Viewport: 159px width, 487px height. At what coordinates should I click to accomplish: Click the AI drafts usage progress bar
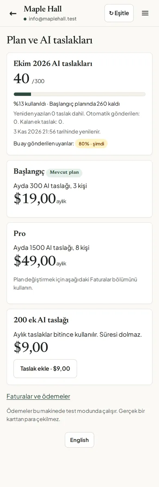coord(79,94)
